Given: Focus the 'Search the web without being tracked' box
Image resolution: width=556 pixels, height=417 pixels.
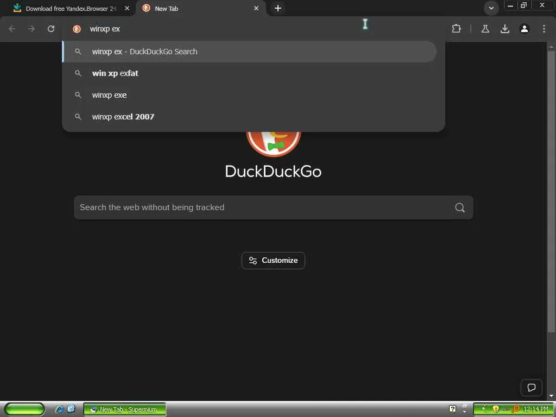Looking at the screenshot, I should (x=274, y=207).
